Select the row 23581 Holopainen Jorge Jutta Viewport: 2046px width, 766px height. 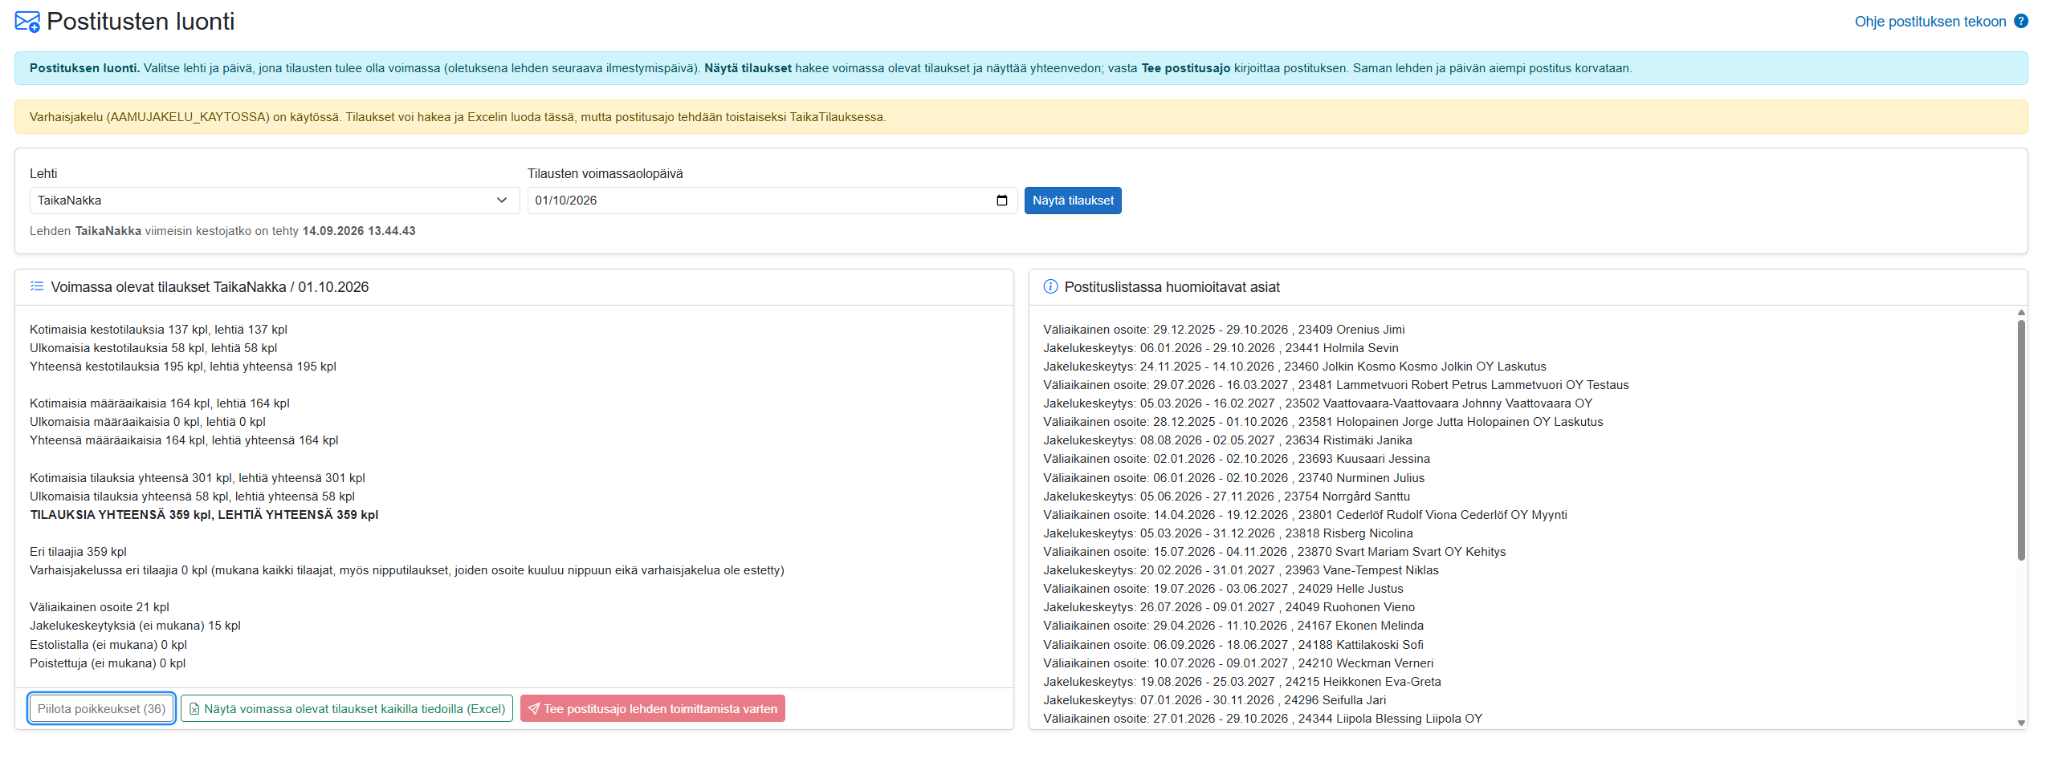[x=1323, y=422]
